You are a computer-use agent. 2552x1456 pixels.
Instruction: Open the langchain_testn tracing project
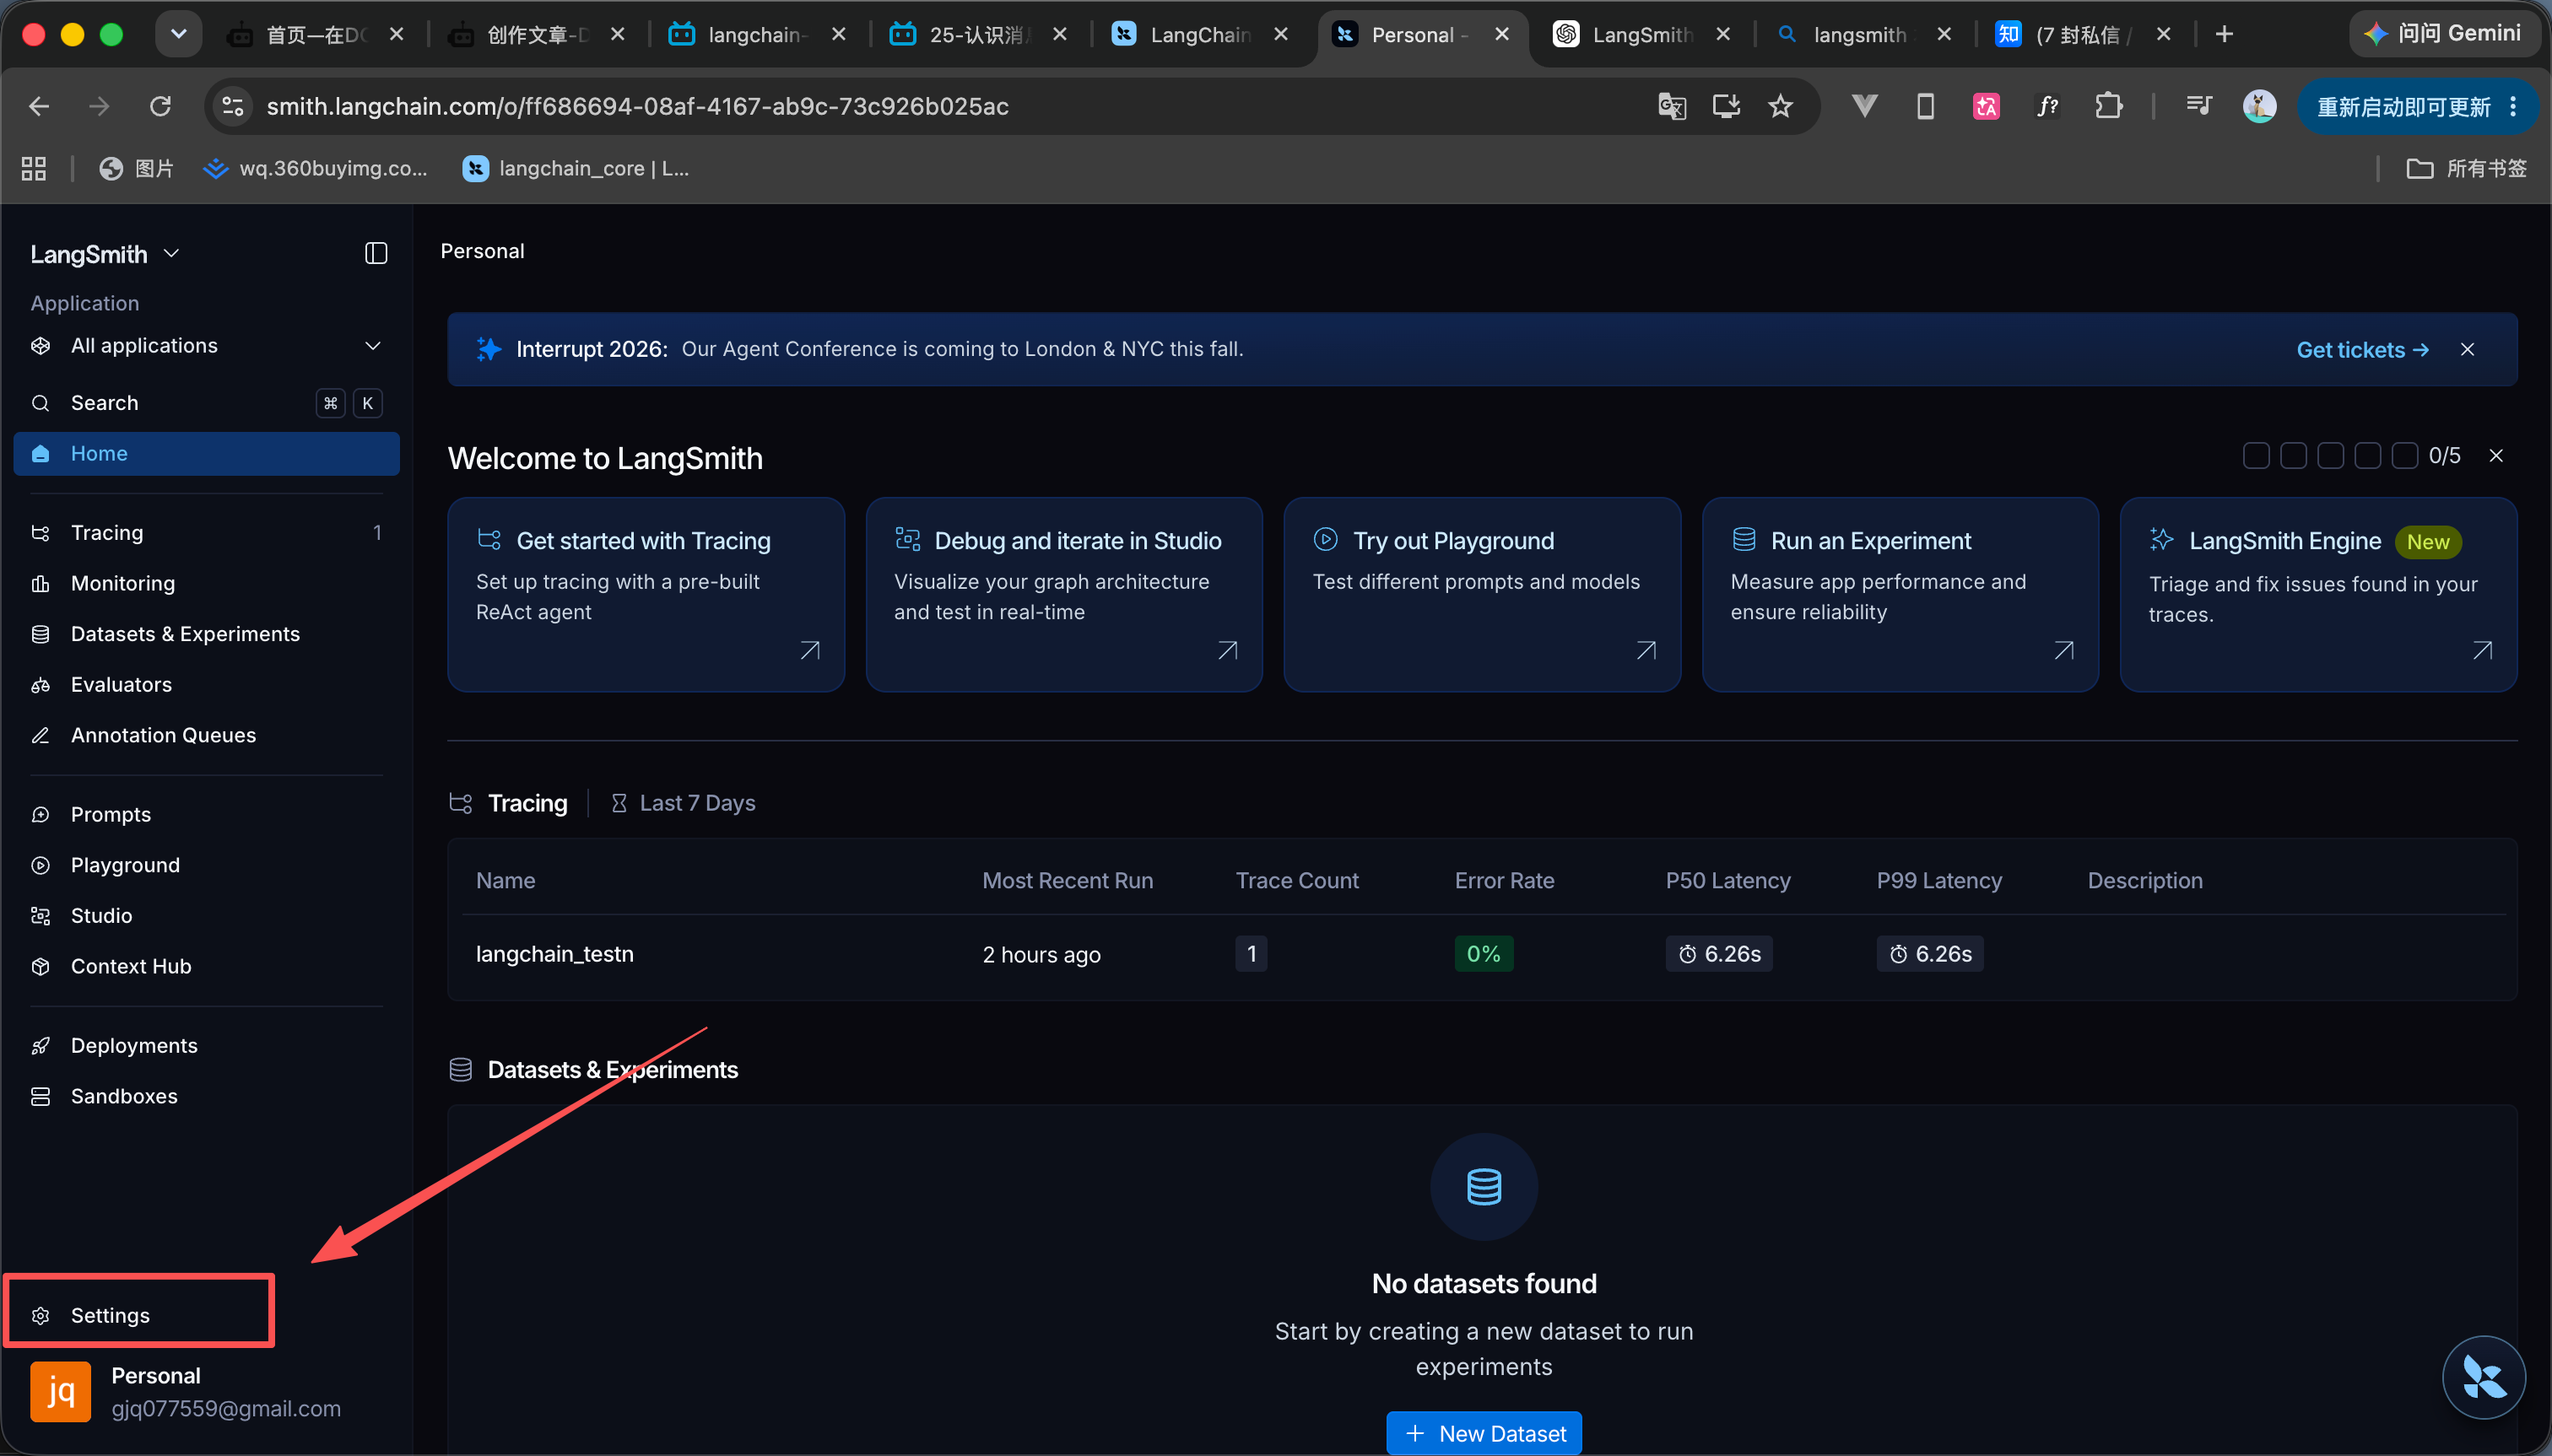(554, 954)
